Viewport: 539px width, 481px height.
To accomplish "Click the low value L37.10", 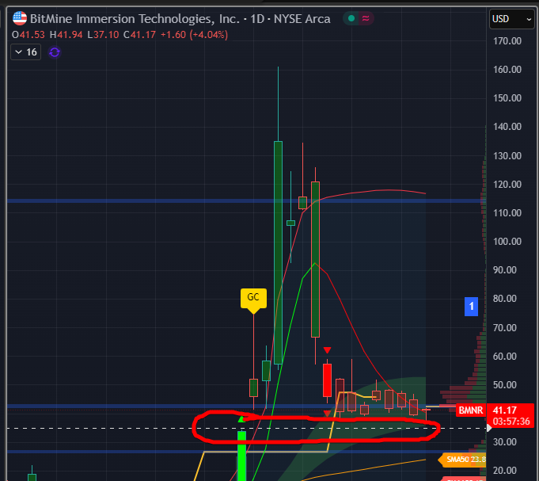I will tap(103, 35).
